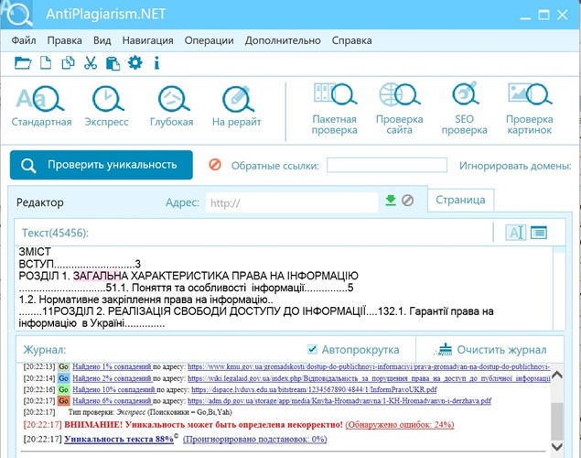Open file with the folder icon
Image resolution: width=581 pixels, height=458 pixels.
point(23,62)
